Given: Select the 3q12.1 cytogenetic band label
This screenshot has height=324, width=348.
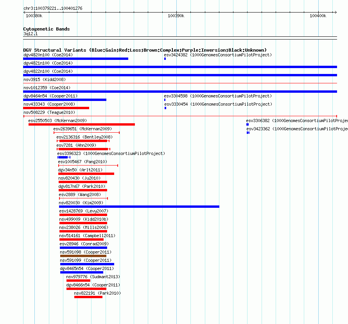Looking at the screenshot, I should (x=30, y=34).
